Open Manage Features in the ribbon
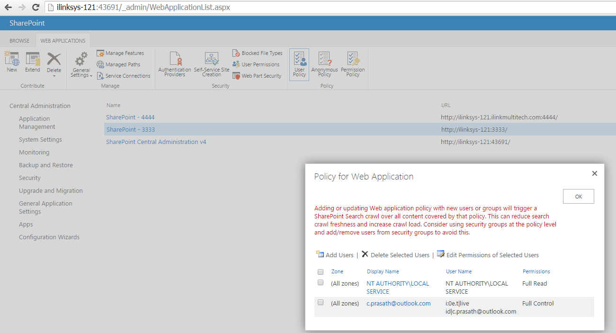Image resolution: width=616 pixels, height=333 pixels. pyautogui.click(x=120, y=53)
